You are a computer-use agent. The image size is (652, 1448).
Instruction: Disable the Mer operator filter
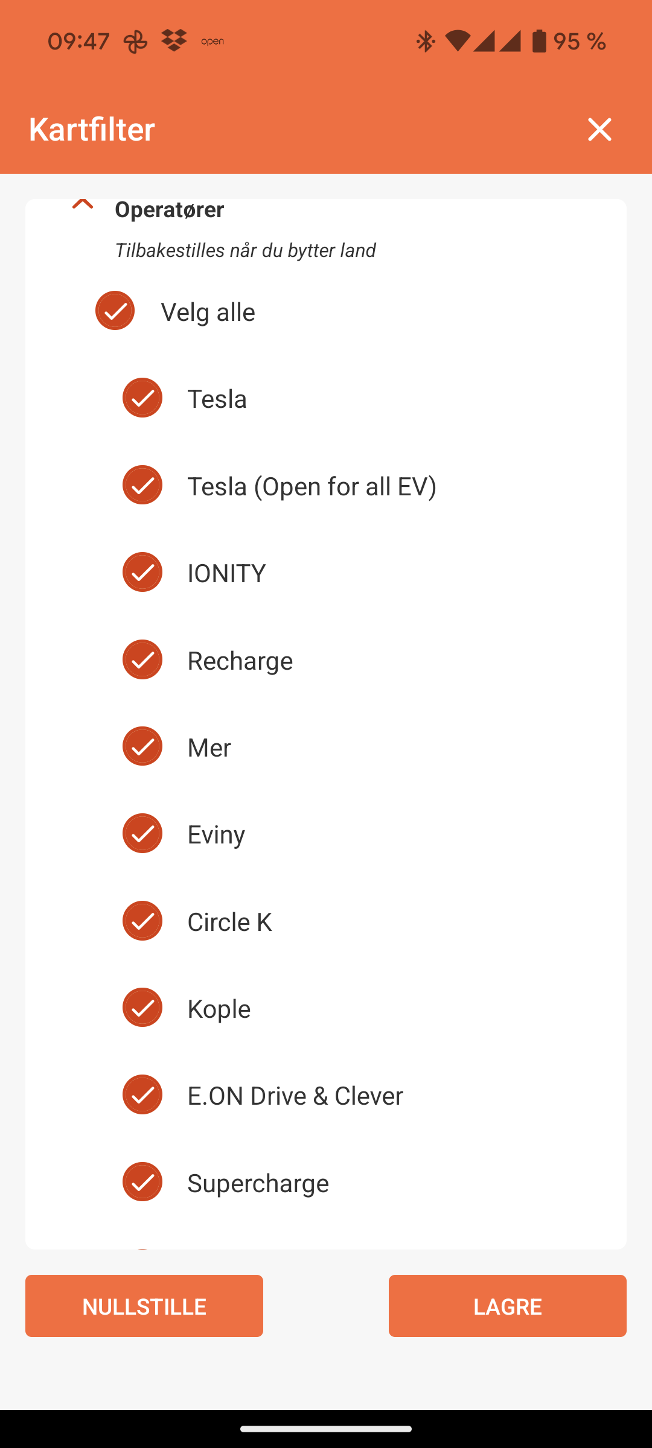pyautogui.click(x=142, y=746)
